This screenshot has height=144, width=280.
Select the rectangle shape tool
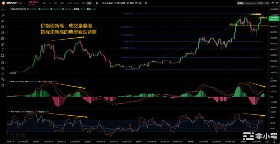(3, 56)
